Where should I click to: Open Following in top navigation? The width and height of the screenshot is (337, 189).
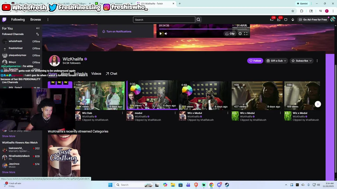18,20
